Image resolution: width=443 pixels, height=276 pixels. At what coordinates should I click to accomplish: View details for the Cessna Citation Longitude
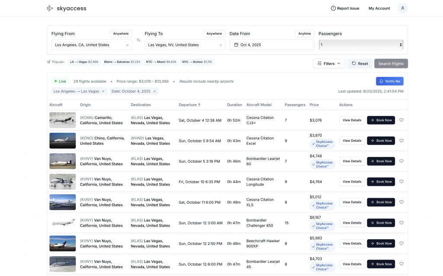(352, 182)
